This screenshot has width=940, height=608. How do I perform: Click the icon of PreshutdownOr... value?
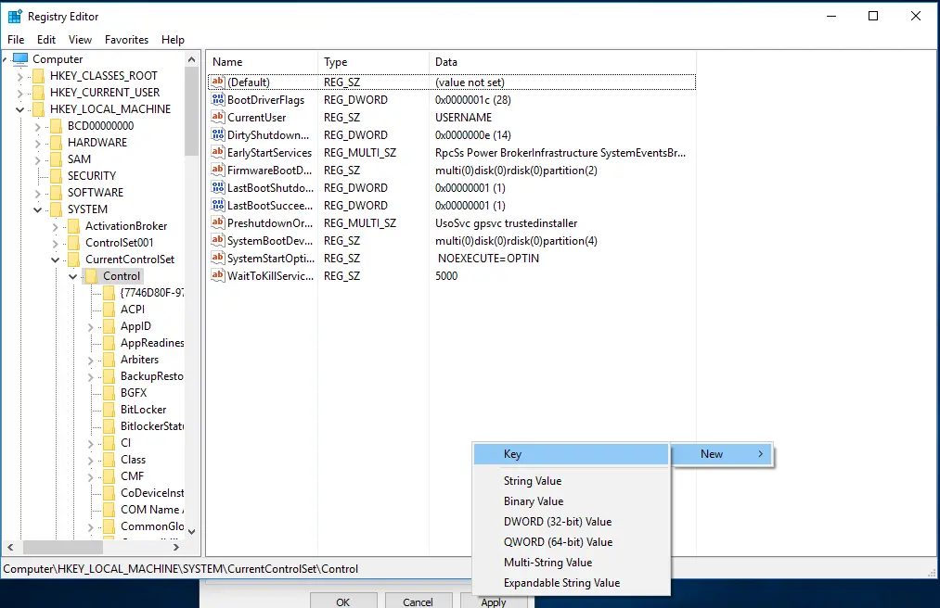tap(218, 222)
